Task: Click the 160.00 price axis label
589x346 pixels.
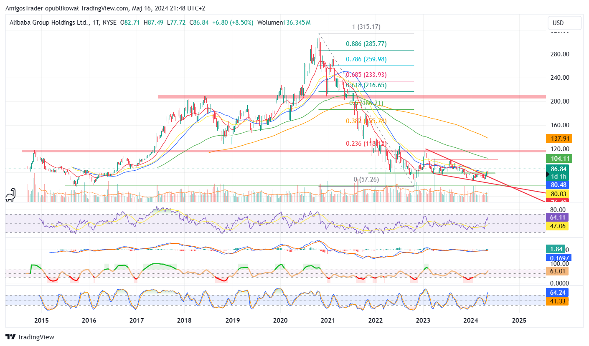Action: (x=560, y=125)
